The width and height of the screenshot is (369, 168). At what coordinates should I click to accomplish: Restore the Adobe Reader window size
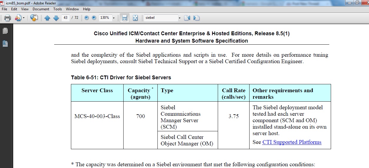coord(357,3)
